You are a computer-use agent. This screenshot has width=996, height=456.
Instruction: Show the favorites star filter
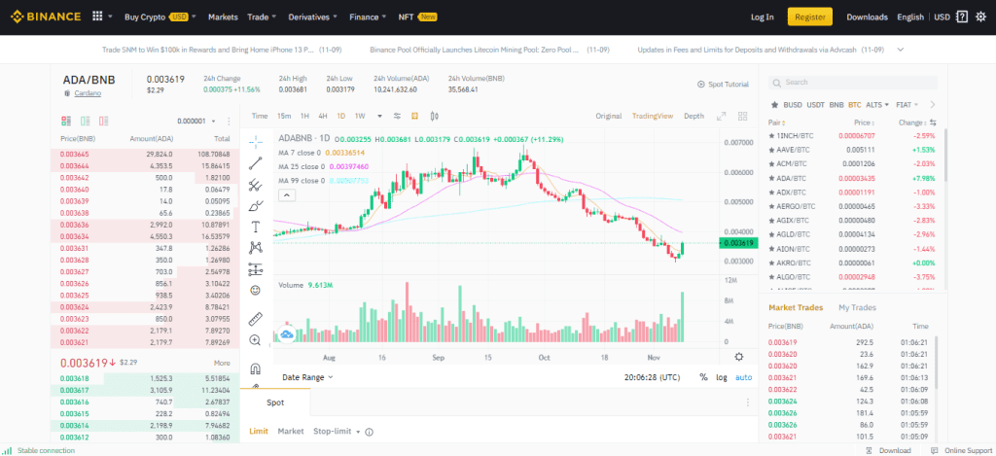coord(774,105)
